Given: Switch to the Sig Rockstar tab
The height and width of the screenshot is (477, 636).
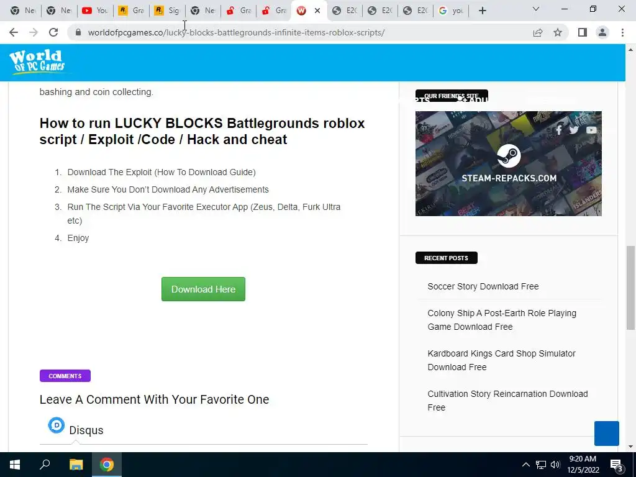Looking at the screenshot, I should (166, 11).
